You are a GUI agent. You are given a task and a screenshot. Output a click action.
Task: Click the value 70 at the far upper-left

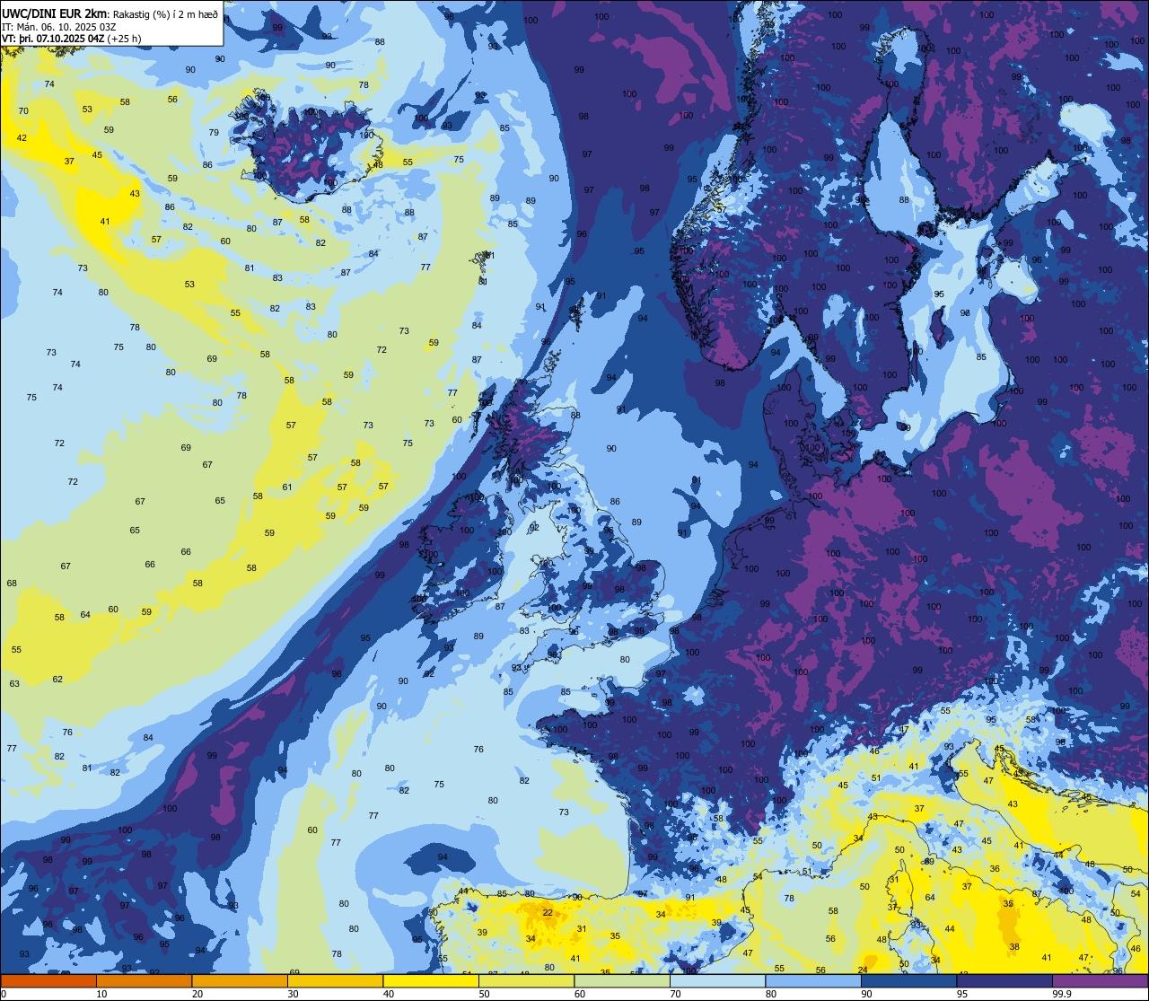[23, 110]
